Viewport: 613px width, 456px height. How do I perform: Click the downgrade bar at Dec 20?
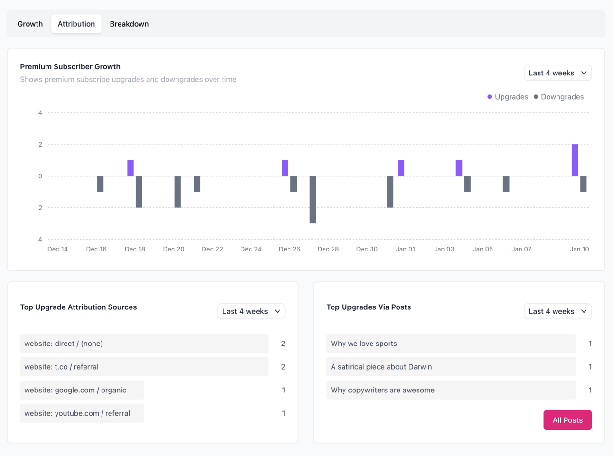(177, 192)
